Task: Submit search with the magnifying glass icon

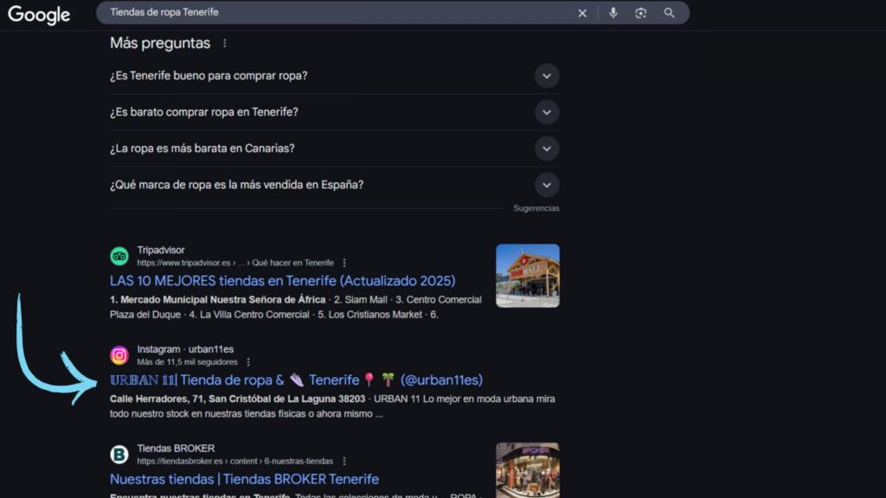Action: 669,13
